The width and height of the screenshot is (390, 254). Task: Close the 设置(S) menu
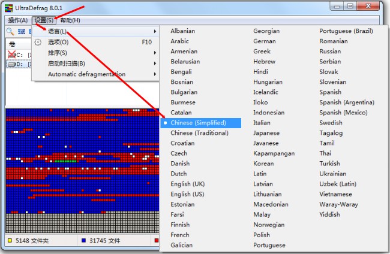point(44,20)
